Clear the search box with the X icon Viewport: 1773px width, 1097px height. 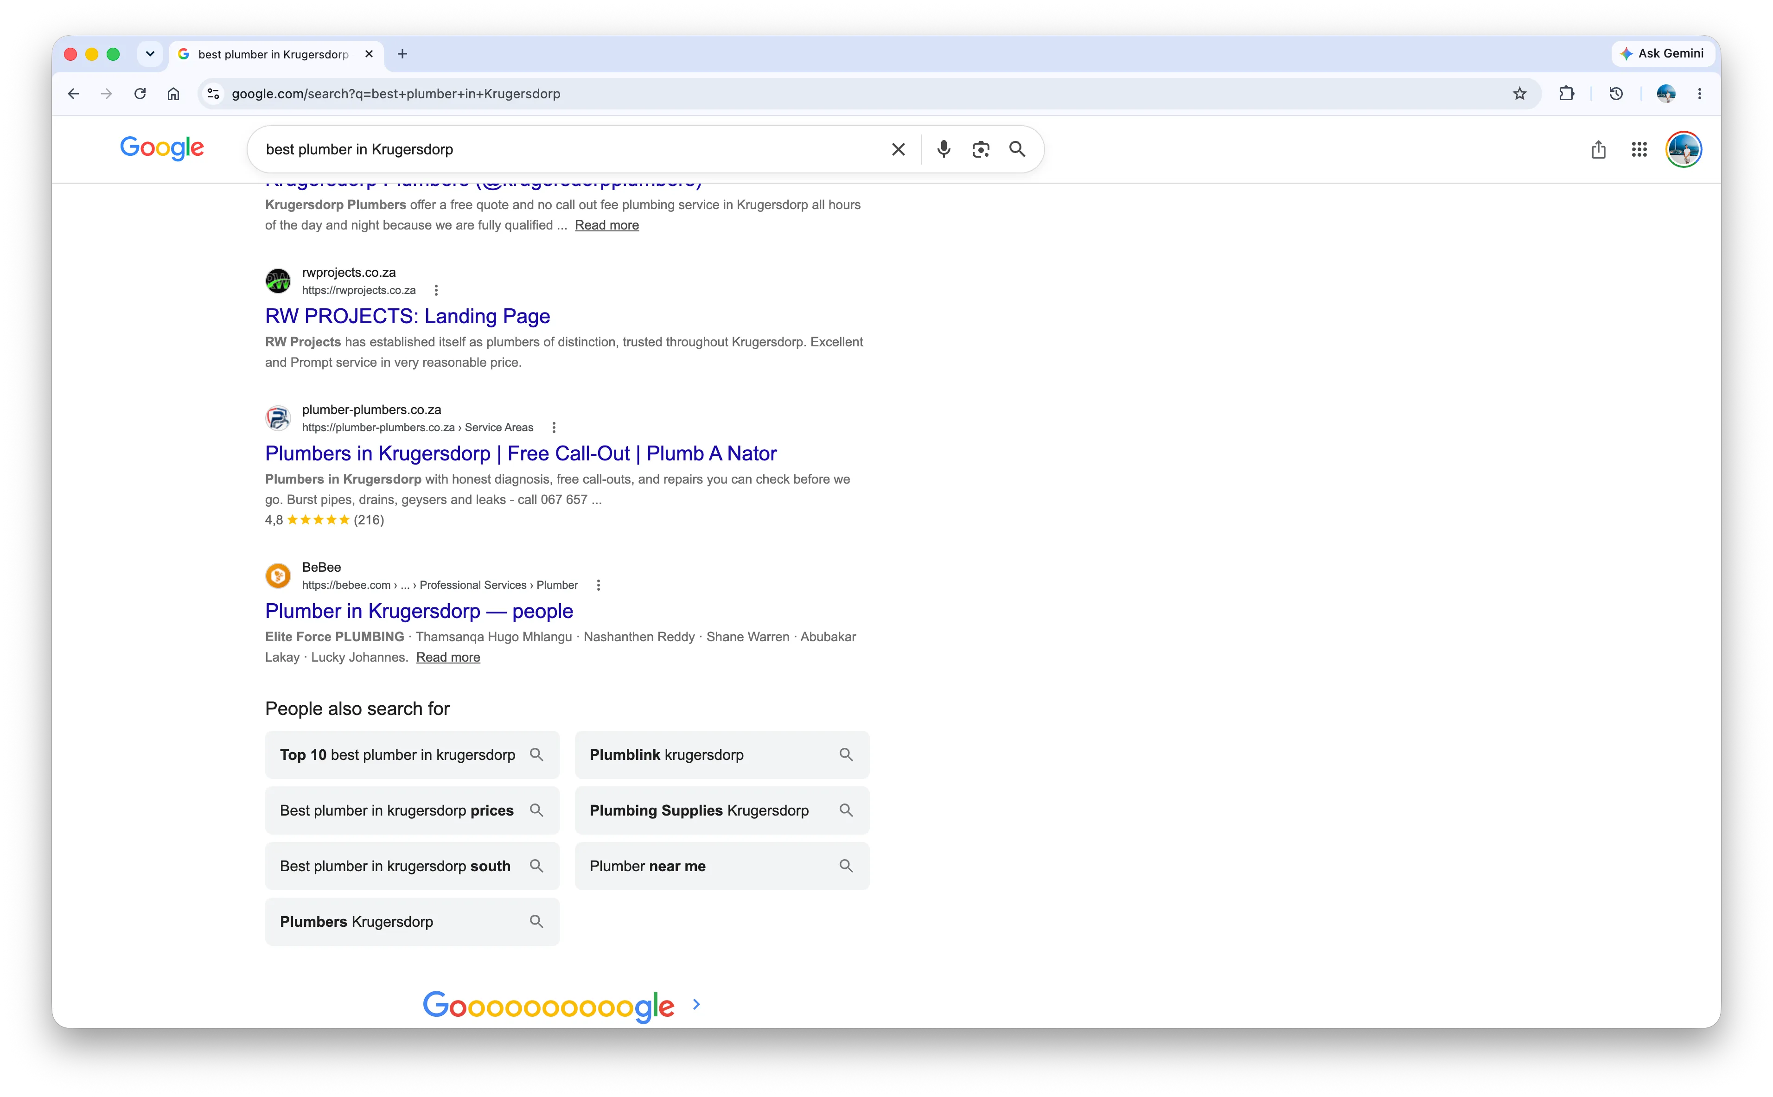[x=898, y=149]
